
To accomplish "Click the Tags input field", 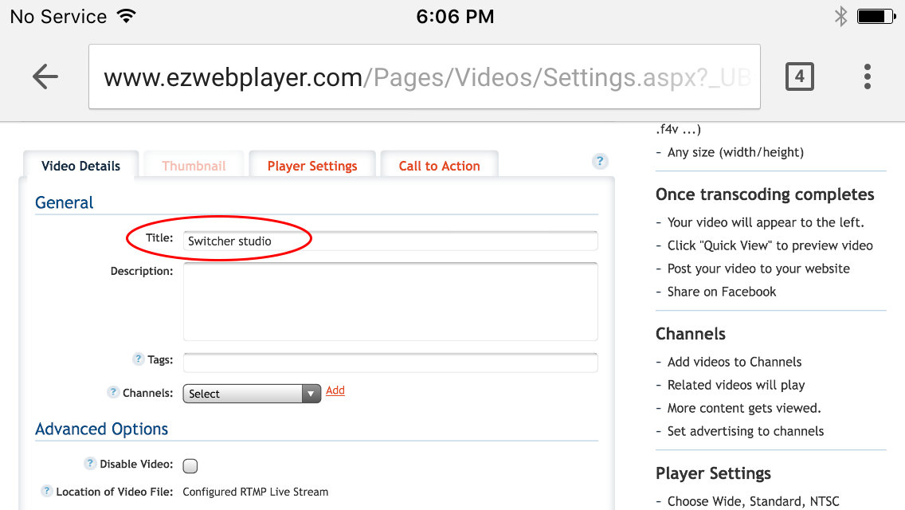I will 390,362.
